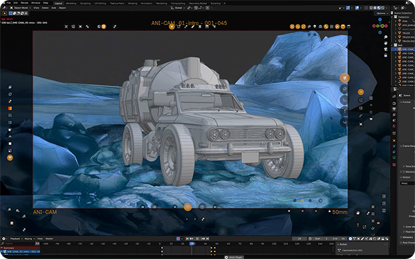415x259 pixels.
Task: Open the Global transform orientation dropdown
Action: [x=178, y=8]
